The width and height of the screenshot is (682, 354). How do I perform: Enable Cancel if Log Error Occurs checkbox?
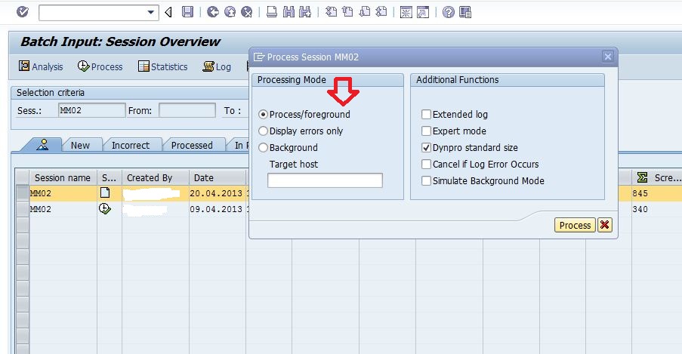[426, 164]
